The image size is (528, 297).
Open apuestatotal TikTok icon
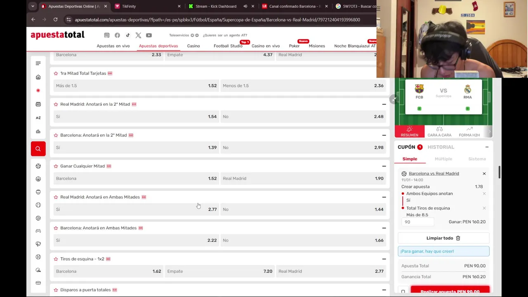(x=128, y=35)
